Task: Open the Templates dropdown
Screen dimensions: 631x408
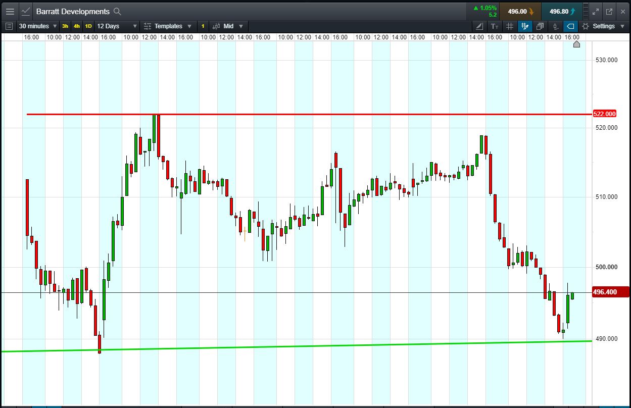Action: pyautogui.click(x=168, y=26)
